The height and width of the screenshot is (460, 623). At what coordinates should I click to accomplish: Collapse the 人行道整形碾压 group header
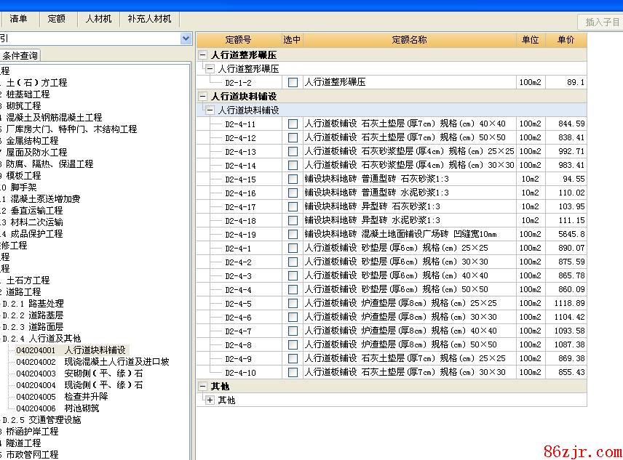coord(203,55)
